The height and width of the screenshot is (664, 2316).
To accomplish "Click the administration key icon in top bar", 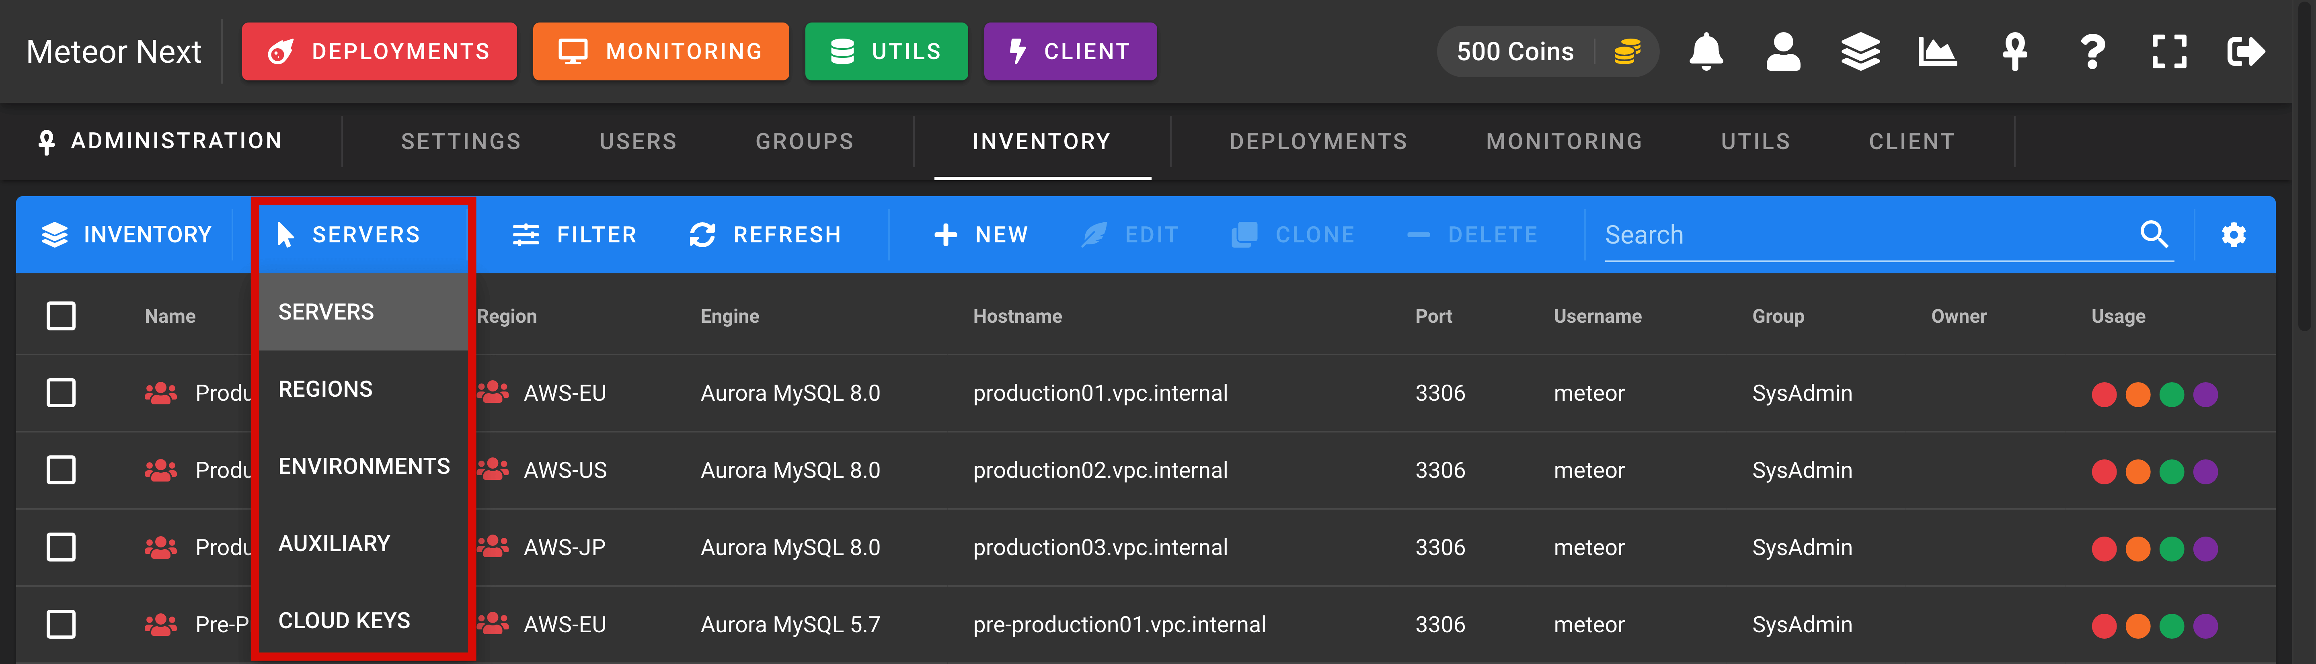I will [2015, 51].
